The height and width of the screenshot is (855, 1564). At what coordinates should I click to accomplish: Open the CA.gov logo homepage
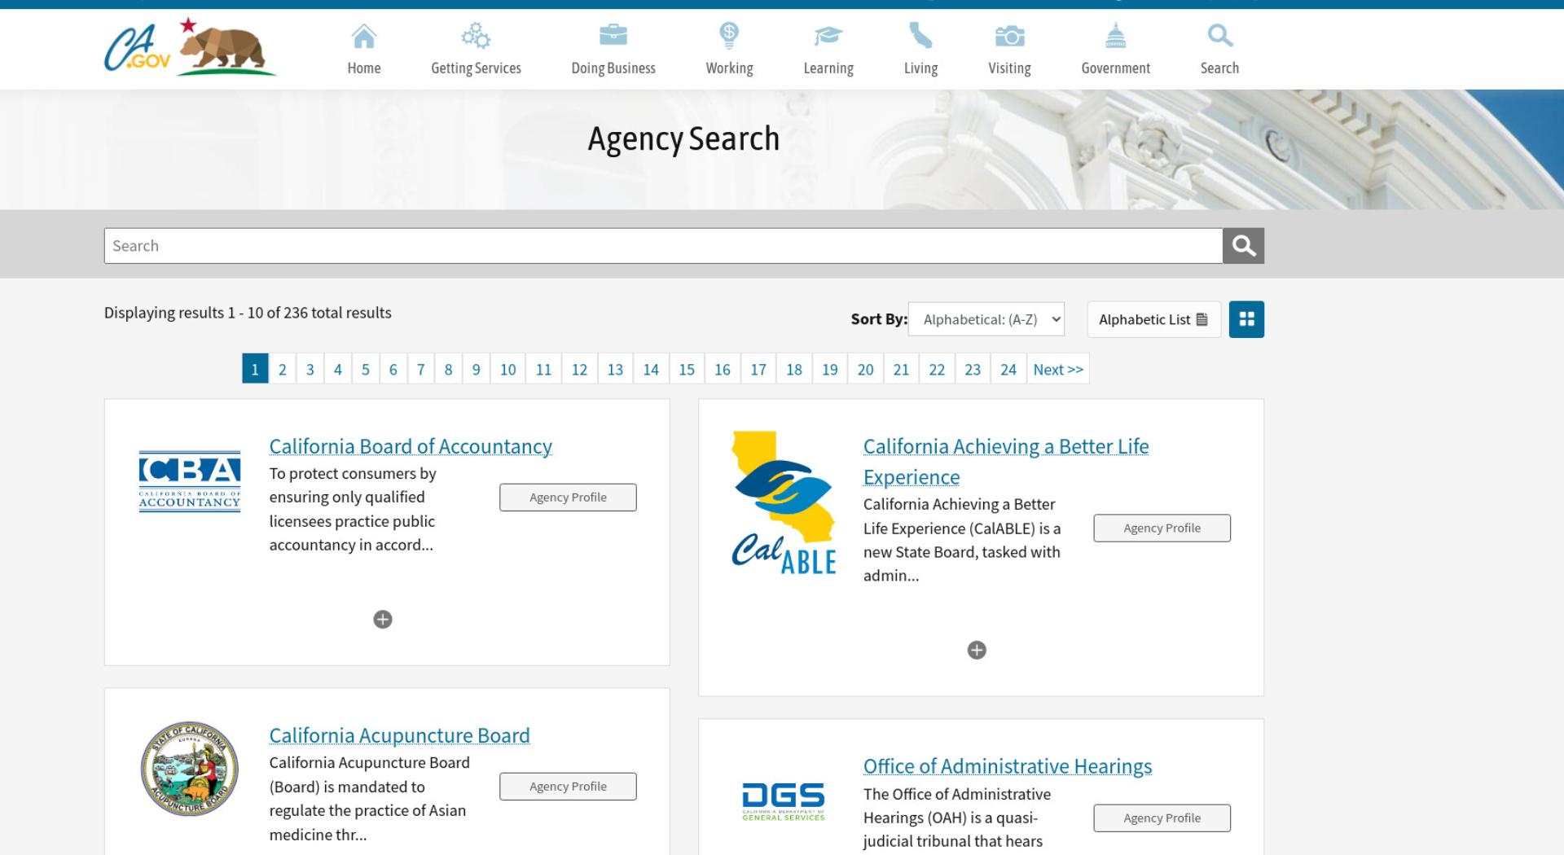(190, 47)
